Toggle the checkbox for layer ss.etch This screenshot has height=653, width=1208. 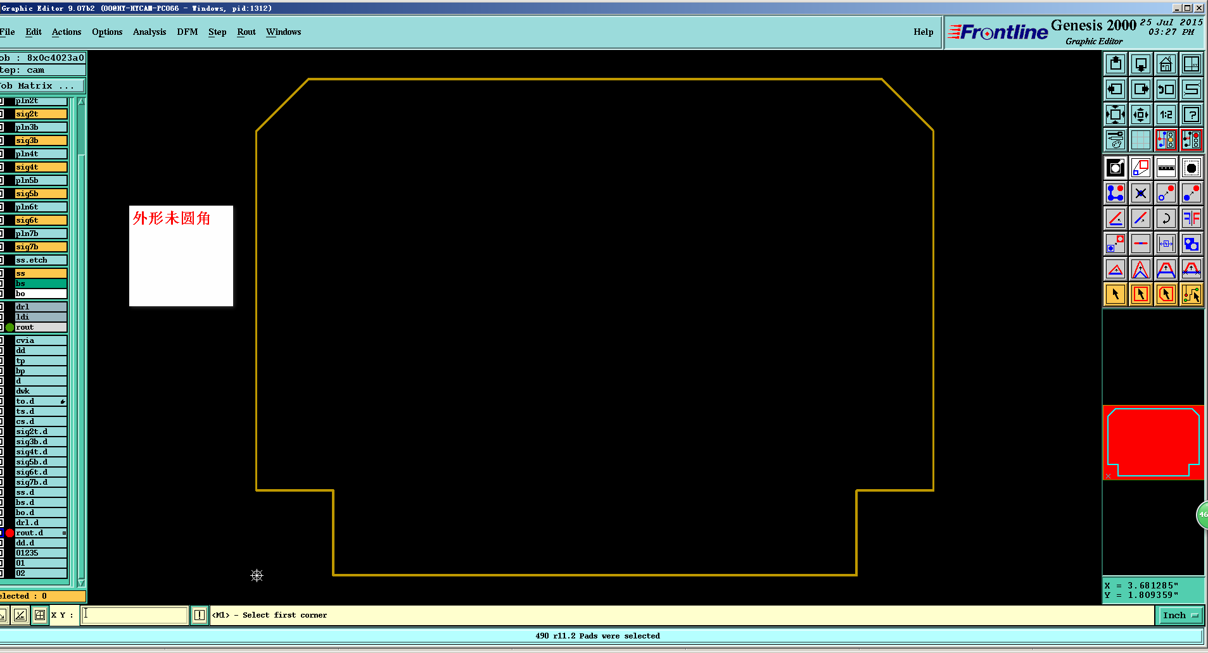click(2, 260)
